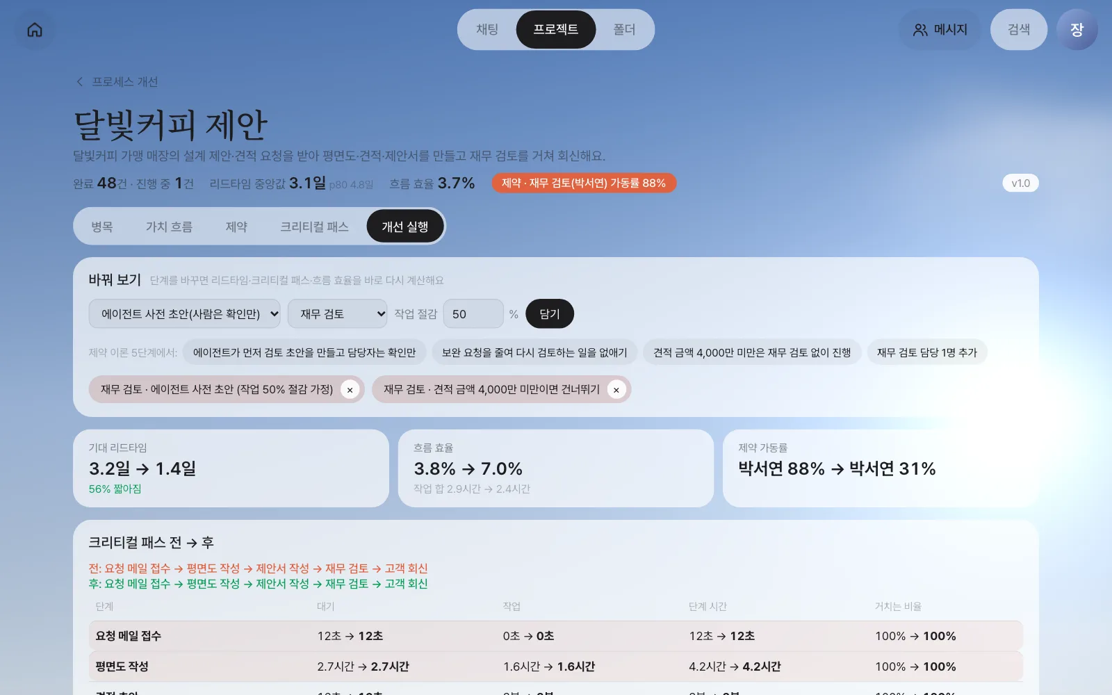Click the back chevron beside 프로세스 개선

pyautogui.click(x=80, y=82)
